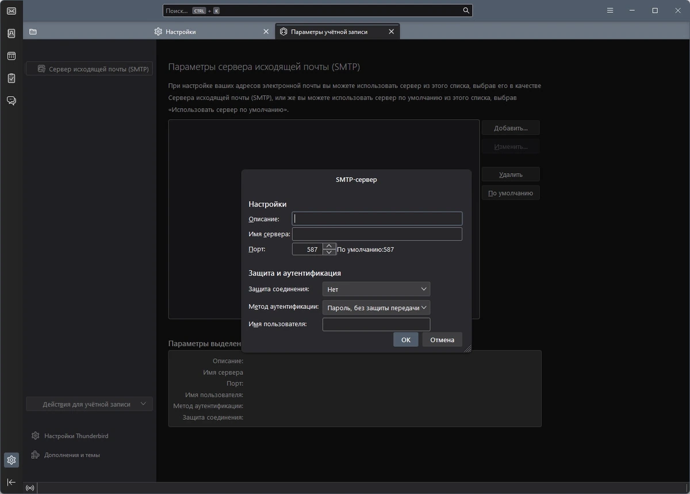Collapse the spaces toolbar arrow icon
The image size is (690, 494).
11,482
